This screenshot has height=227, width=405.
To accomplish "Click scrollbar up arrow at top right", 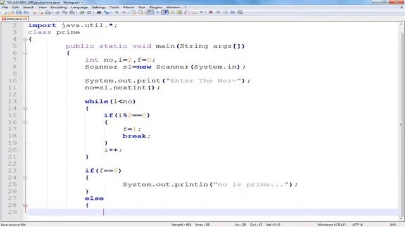I will point(401,25).
